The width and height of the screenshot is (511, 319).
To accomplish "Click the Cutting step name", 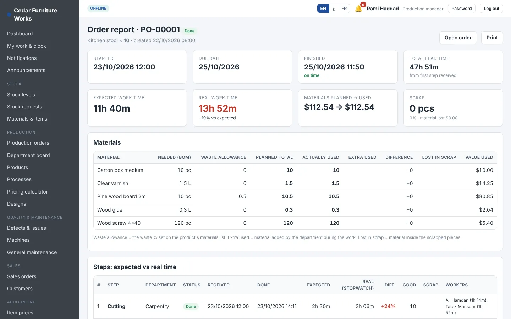I will (116, 306).
